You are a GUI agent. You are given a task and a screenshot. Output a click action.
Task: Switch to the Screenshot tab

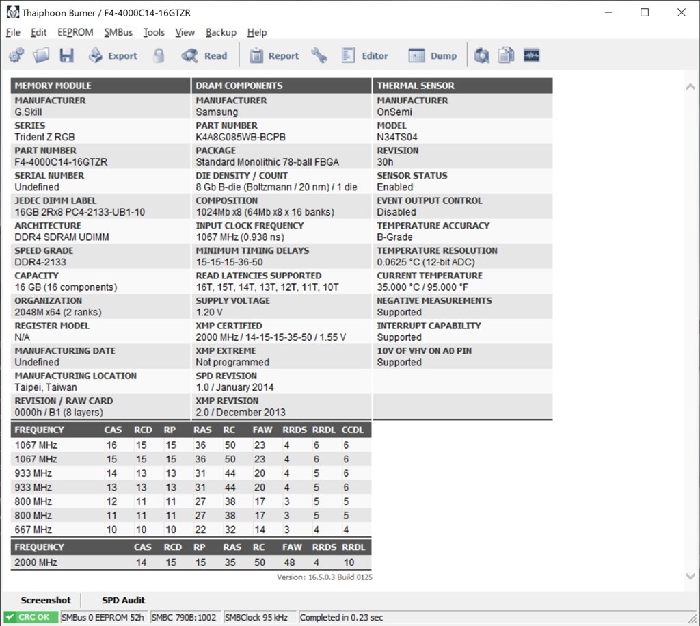pyautogui.click(x=46, y=600)
